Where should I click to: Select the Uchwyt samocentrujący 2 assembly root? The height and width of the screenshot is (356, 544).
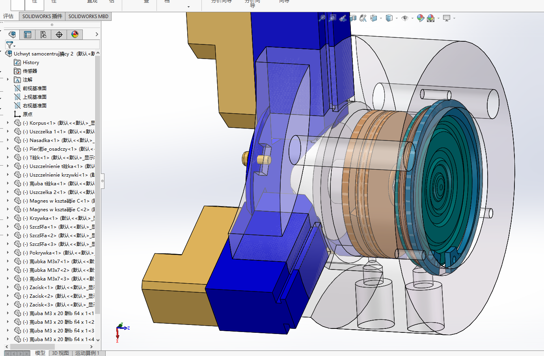50,54
